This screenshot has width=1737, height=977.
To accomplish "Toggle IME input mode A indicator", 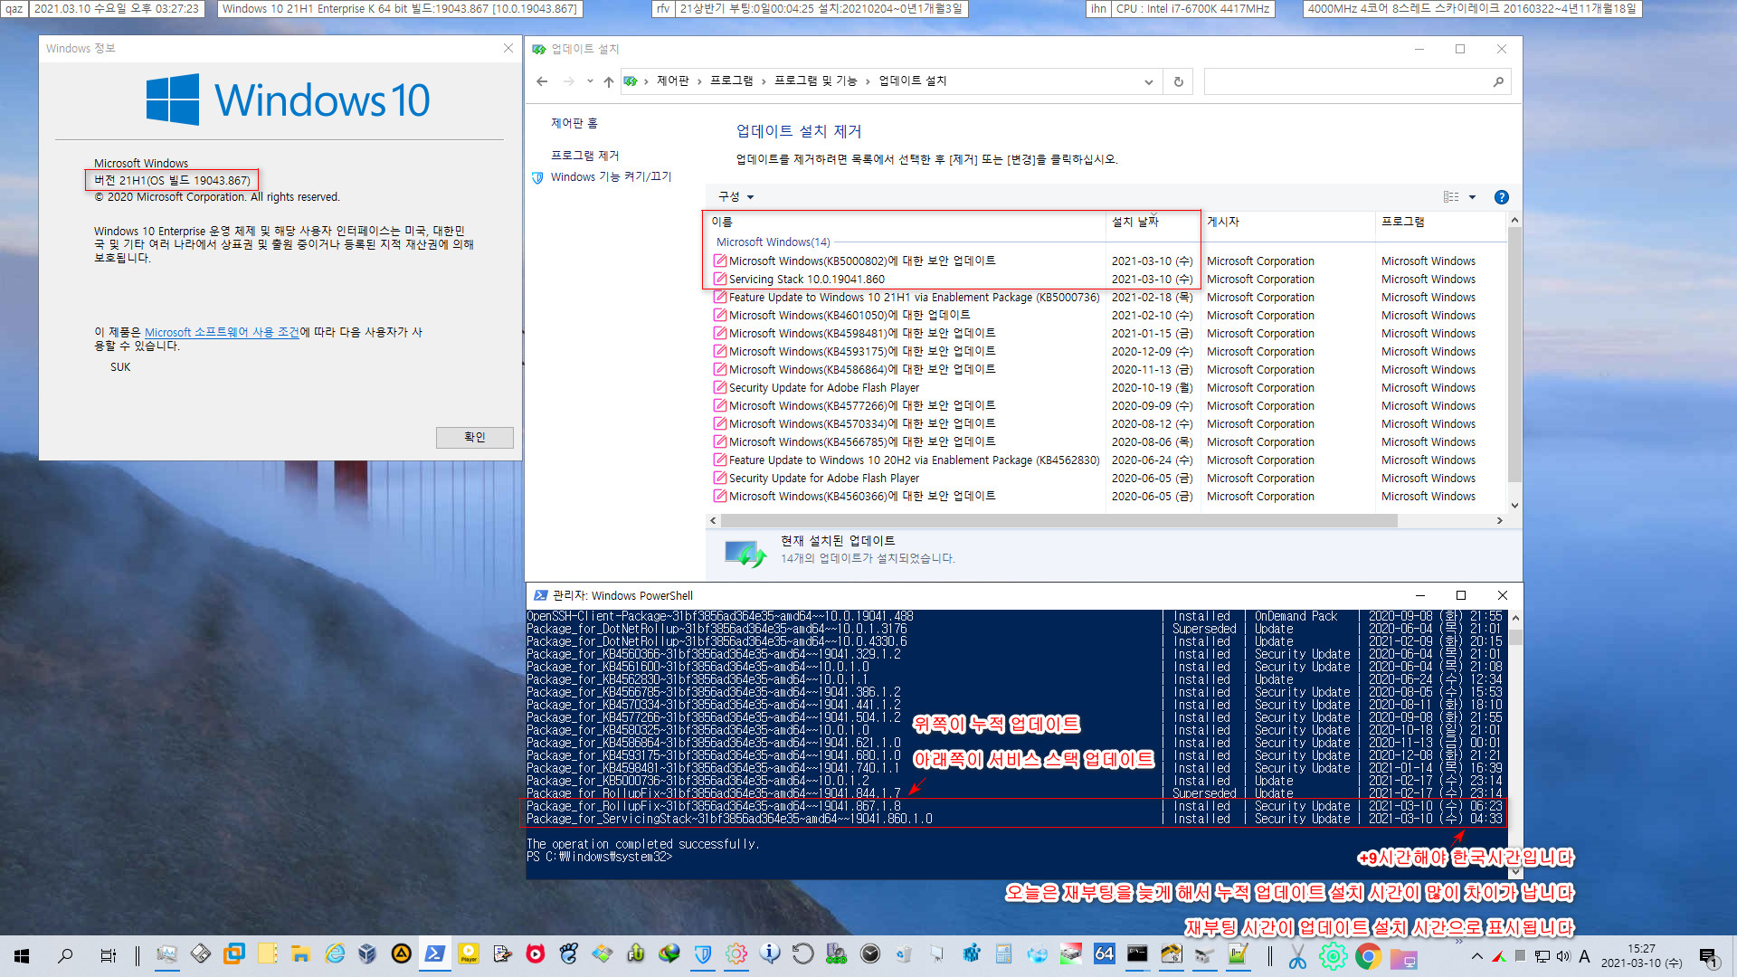I will (x=1585, y=956).
